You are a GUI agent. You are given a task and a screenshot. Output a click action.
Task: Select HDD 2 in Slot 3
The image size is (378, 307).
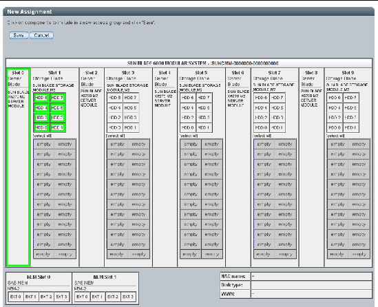coord(115,118)
